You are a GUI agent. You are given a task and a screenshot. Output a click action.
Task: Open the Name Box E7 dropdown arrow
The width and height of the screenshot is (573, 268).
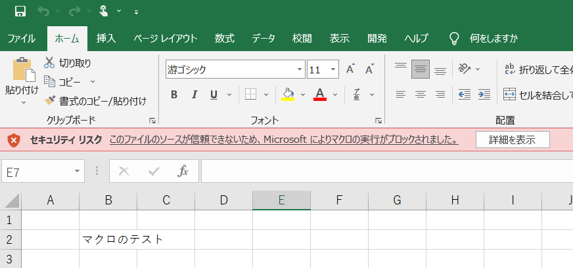coord(77,171)
